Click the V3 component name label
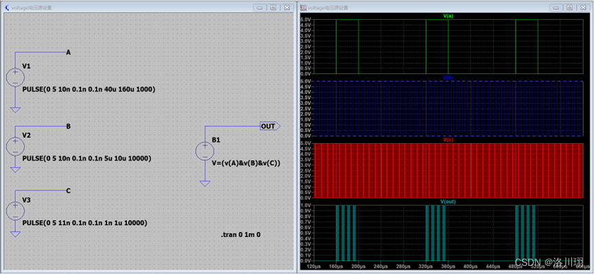This screenshot has height=274, width=594. click(27, 199)
